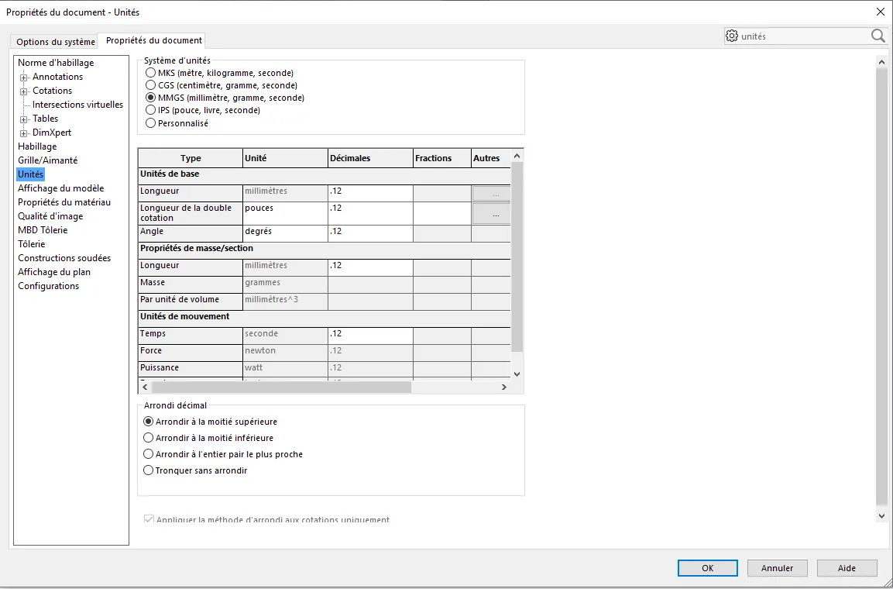Select Personnalisé unit system option

click(x=150, y=123)
